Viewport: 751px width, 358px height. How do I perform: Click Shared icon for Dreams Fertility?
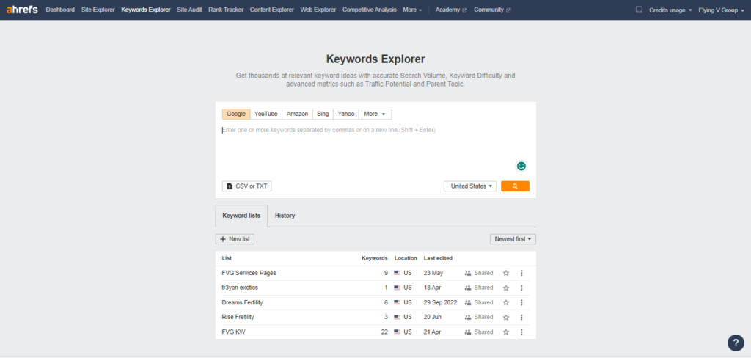tap(468, 302)
